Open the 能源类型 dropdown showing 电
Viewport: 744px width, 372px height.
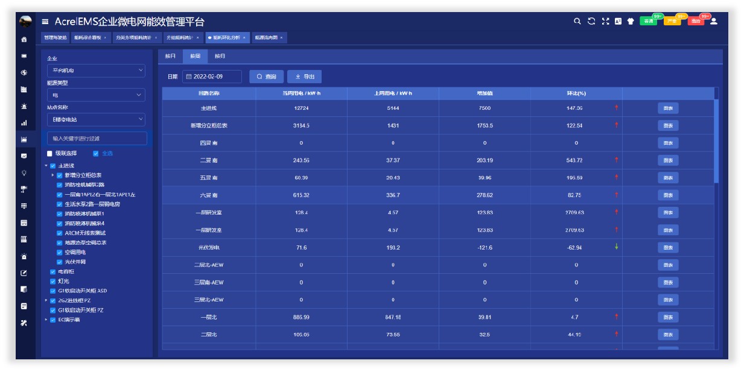click(x=96, y=95)
